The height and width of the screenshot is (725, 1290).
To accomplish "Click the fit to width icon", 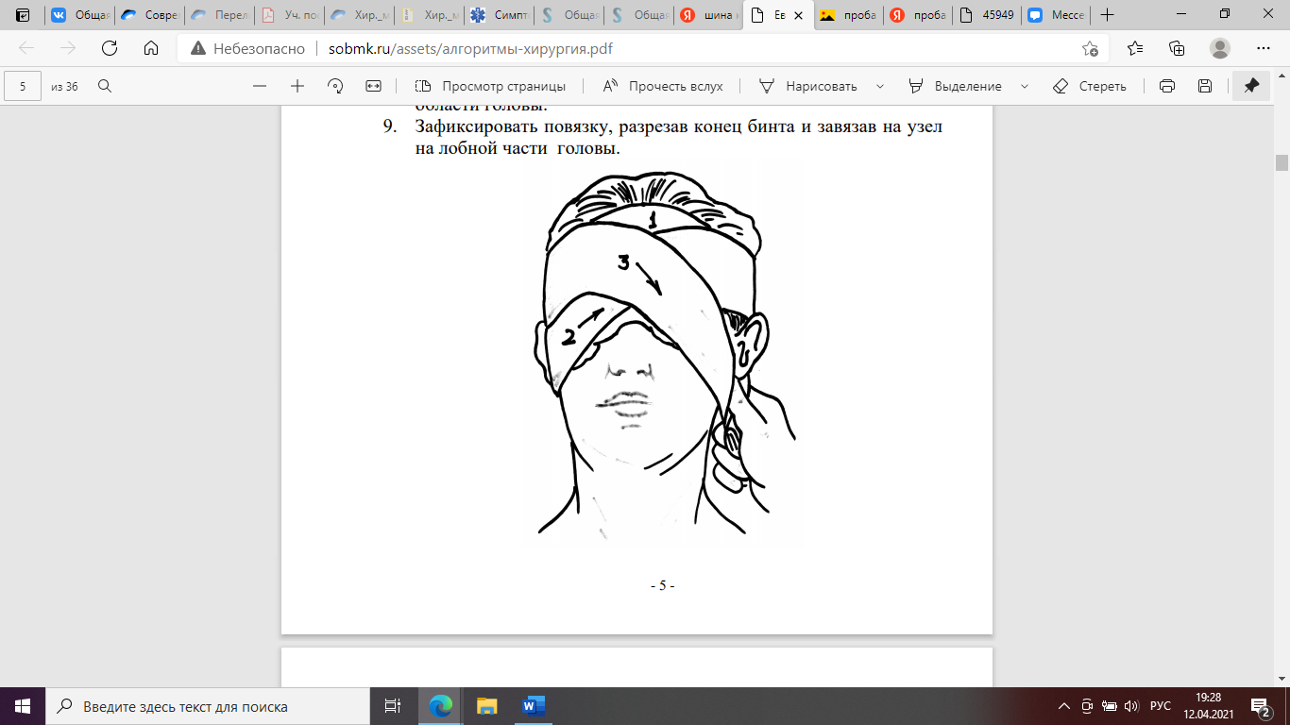I will click(x=373, y=86).
